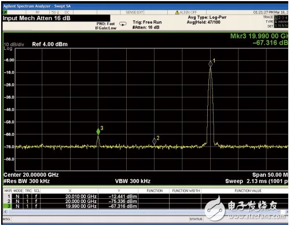Click the Res BW 300 kHz readout

27,181
